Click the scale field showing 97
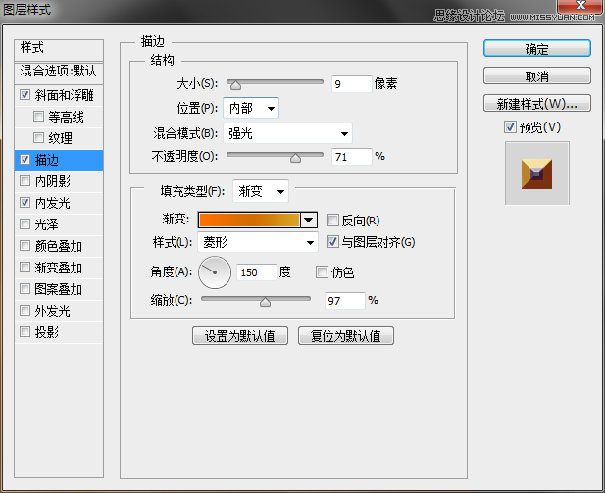 (345, 301)
